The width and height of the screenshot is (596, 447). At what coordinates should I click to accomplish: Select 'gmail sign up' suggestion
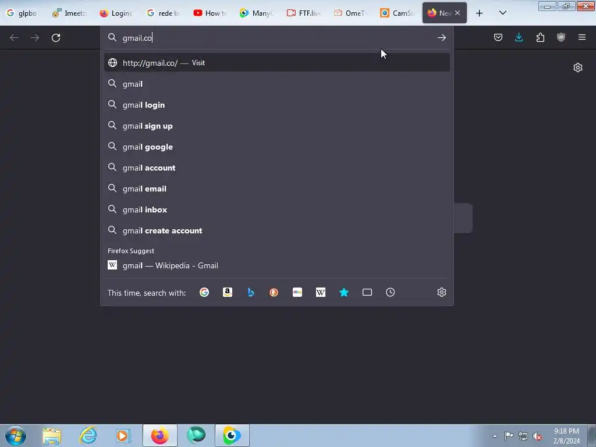[x=276, y=126]
